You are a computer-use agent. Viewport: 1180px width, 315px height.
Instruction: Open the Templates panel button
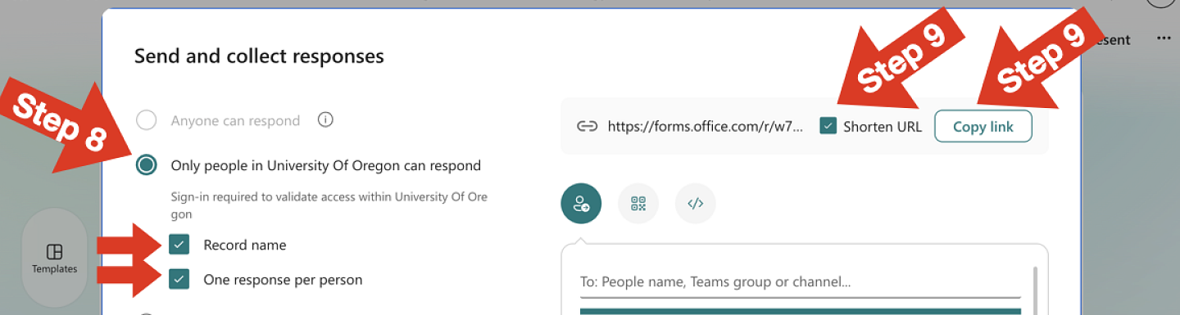pos(54,259)
